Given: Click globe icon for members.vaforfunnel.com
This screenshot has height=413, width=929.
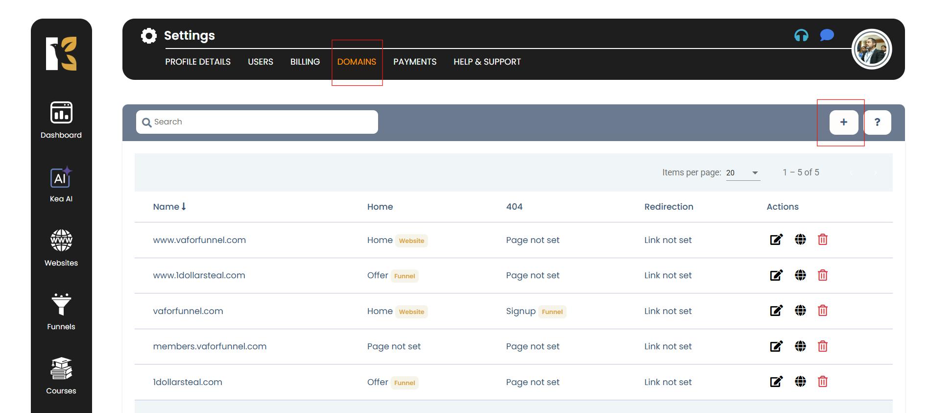Looking at the screenshot, I should coord(800,346).
